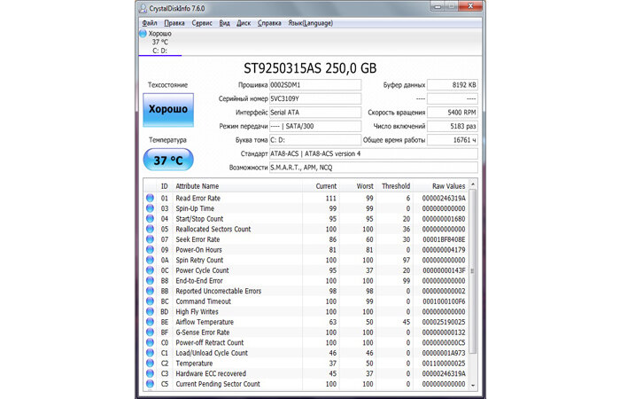Open the Язык(Language) menu
The height and width of the screenshot is (399, 620).
[310, 23]
